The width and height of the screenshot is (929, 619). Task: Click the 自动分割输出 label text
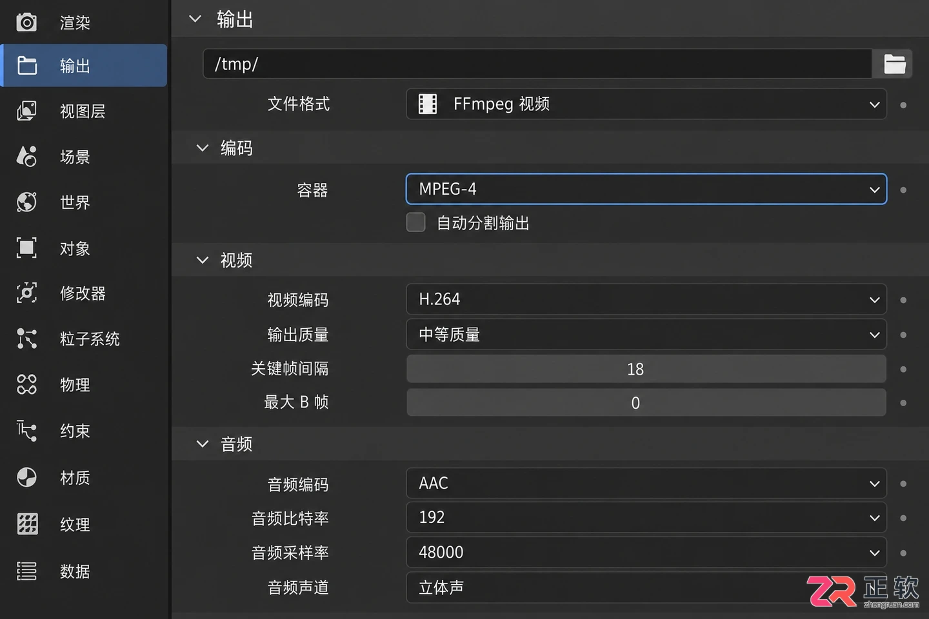tap(483, 223)
